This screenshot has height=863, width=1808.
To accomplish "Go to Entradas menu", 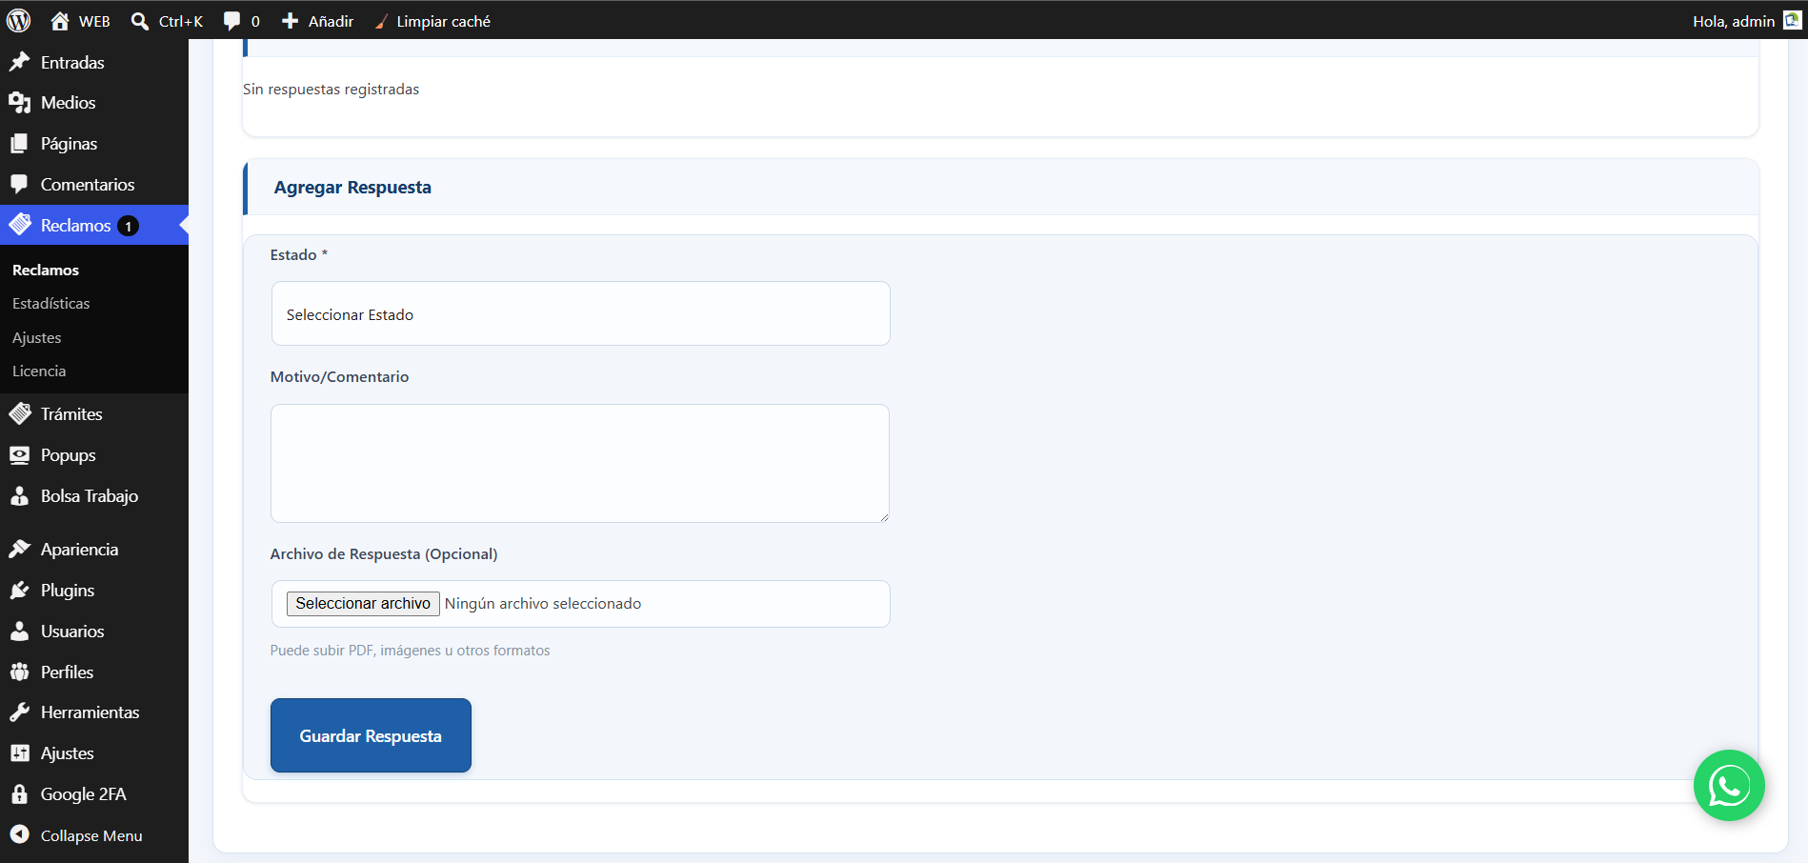I will coord(72,62).
